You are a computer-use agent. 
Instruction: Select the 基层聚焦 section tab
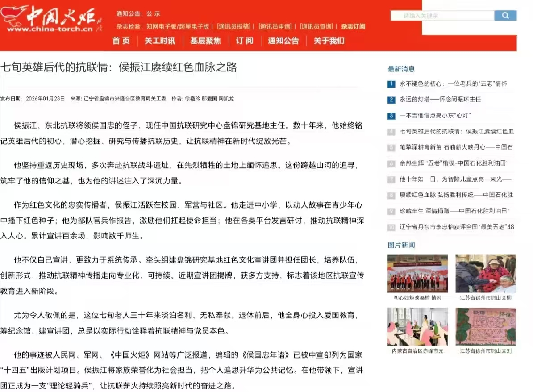(x=204, y=41)
